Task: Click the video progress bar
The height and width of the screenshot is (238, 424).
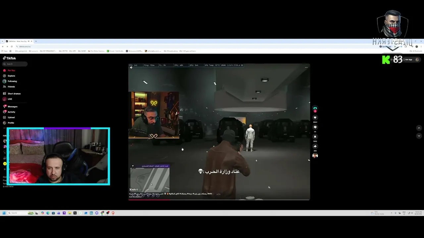Action: click(x=219, y=200)
